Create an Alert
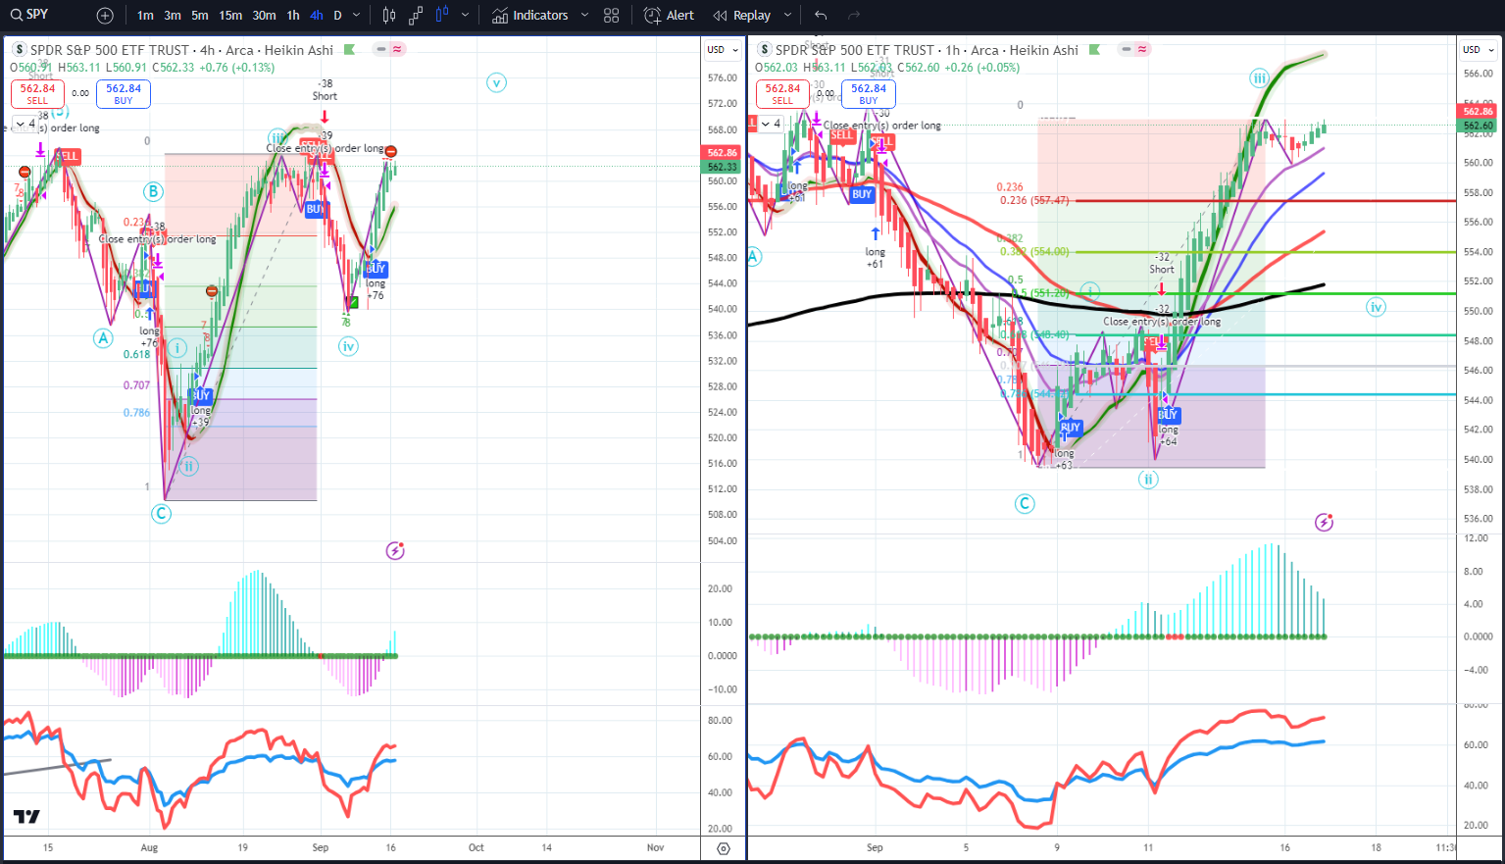Image resolution: width=1505 pixels, height=864 pixels. point(669,16)
